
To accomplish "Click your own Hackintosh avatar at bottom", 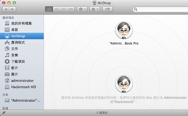I will (124, 84).
